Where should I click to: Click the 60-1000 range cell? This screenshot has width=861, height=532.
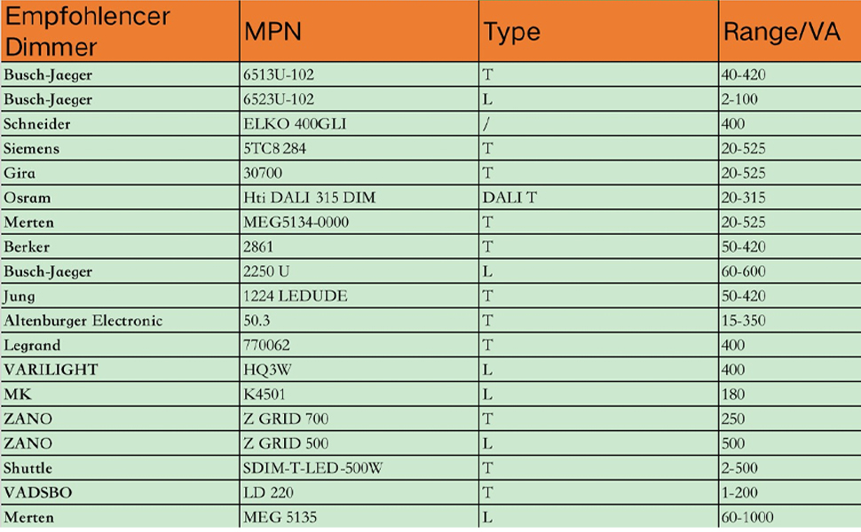pyautogui.click(x=790, y=517)
